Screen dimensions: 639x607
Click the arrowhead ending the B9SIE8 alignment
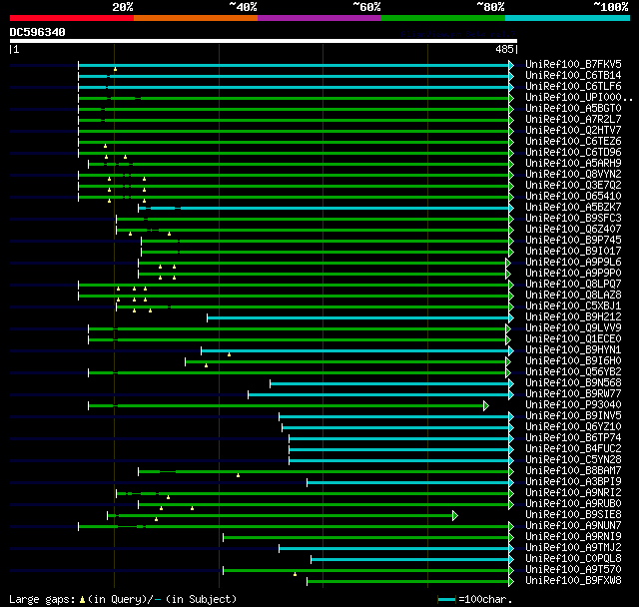point(455,516)
